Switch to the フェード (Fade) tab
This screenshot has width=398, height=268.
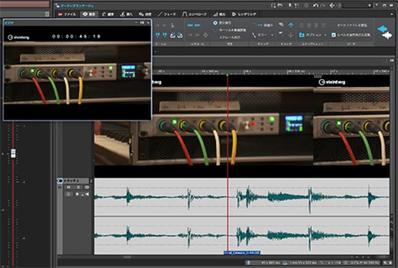click(167, 14)
